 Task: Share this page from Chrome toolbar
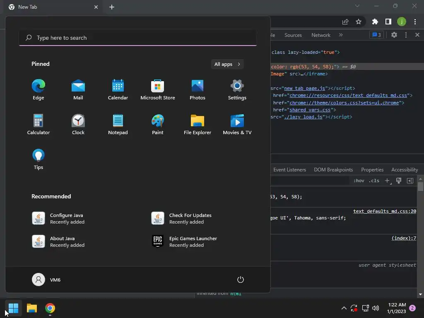click(x=345, y=22)
